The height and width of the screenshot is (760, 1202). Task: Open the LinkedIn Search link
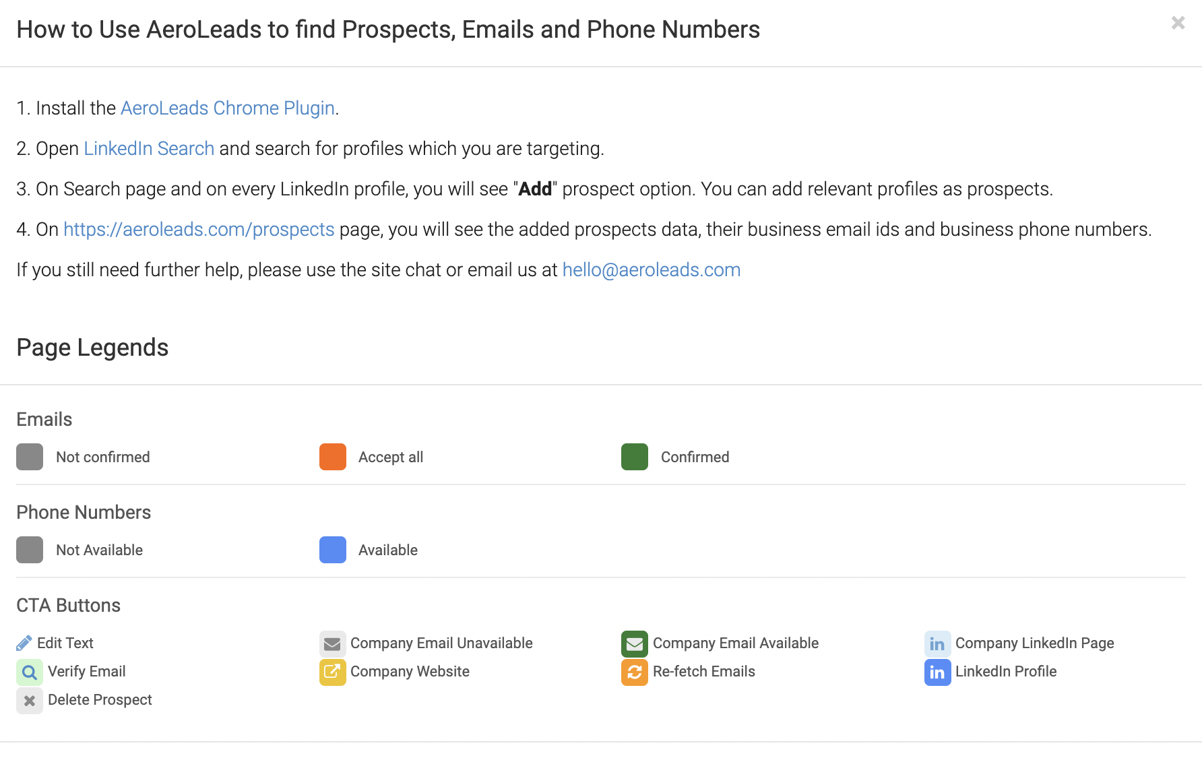coord(149,149)
